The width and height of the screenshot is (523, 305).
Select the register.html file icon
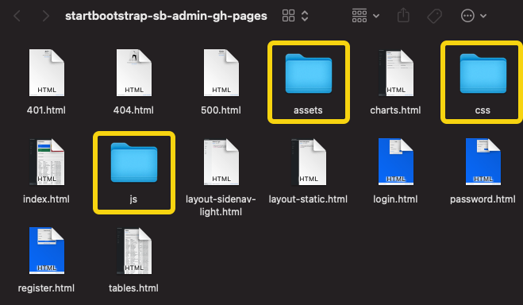(x=47, y=251)
